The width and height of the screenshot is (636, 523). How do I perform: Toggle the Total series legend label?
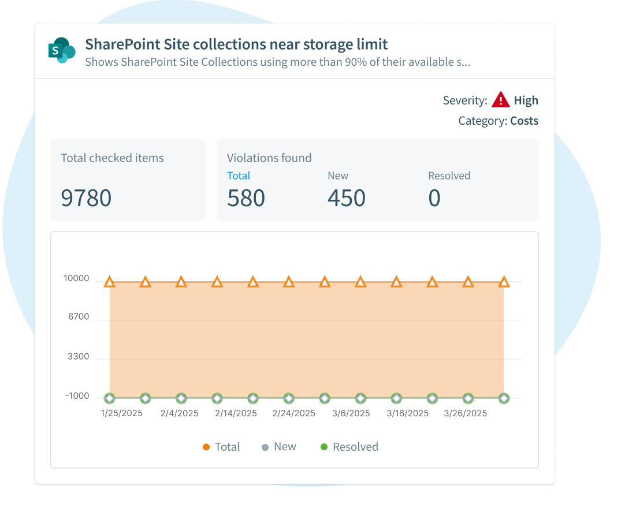(x=227, y=447)
